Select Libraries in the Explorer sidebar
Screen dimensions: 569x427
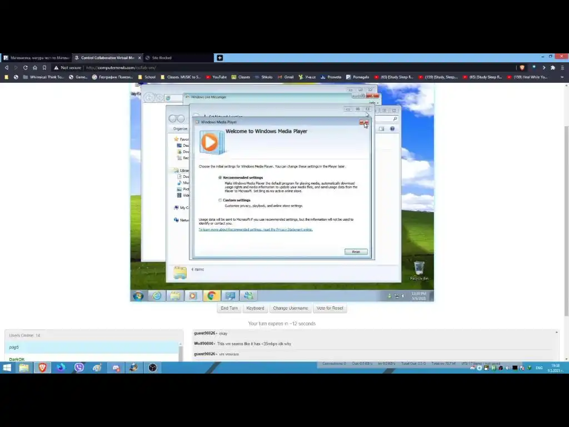(181, 170)
